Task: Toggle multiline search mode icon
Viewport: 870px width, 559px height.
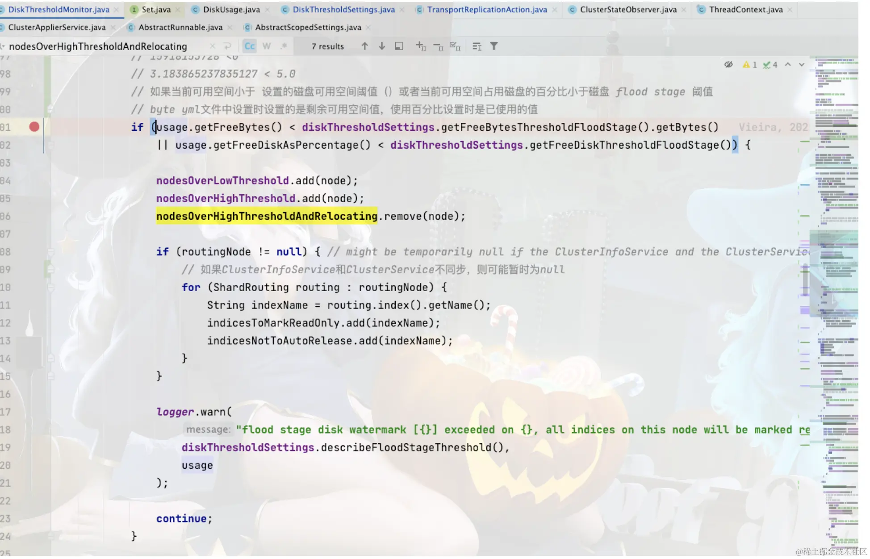Action: click(x=227, y=46)
